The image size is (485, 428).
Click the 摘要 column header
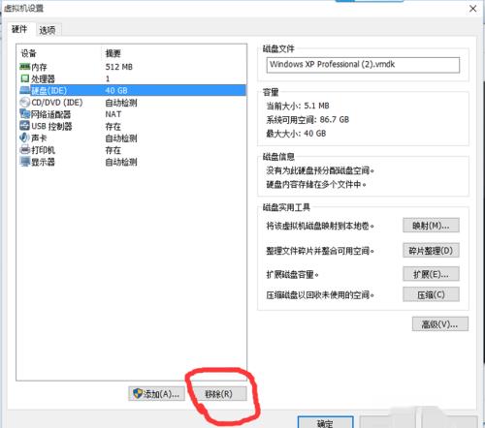[113, 53]
